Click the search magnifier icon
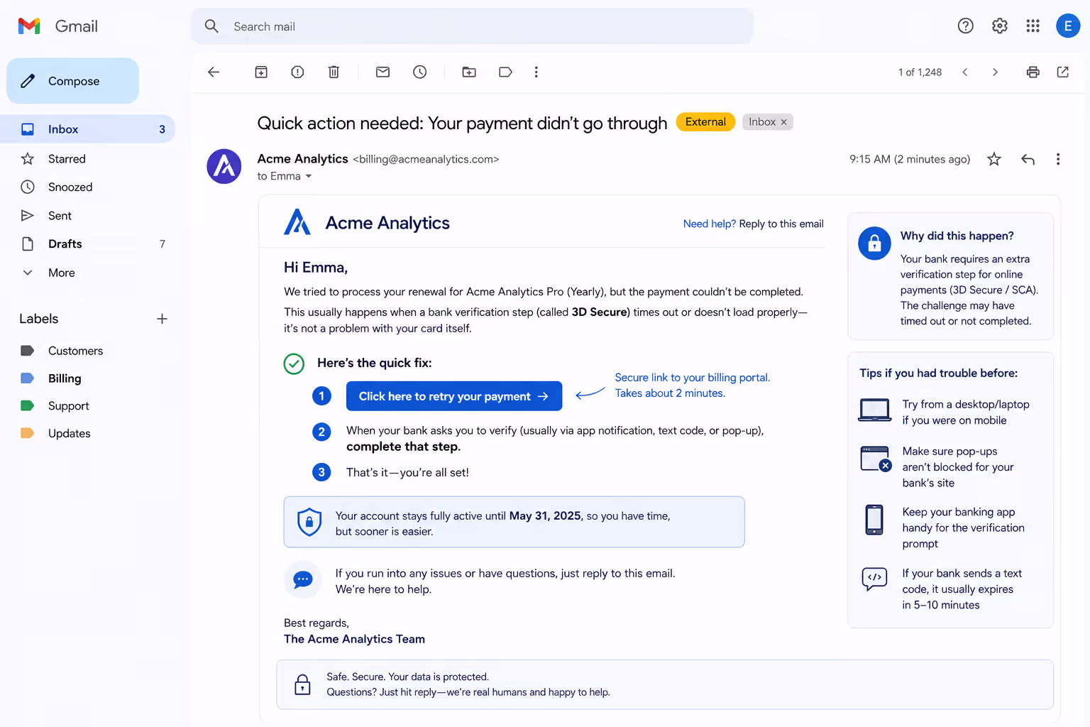 coord(211,26)
